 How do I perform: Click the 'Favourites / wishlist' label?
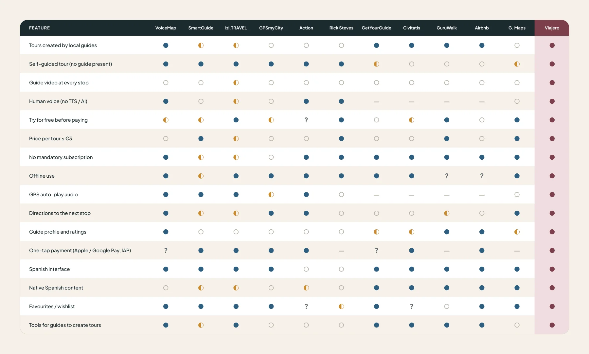click(52, 307)
